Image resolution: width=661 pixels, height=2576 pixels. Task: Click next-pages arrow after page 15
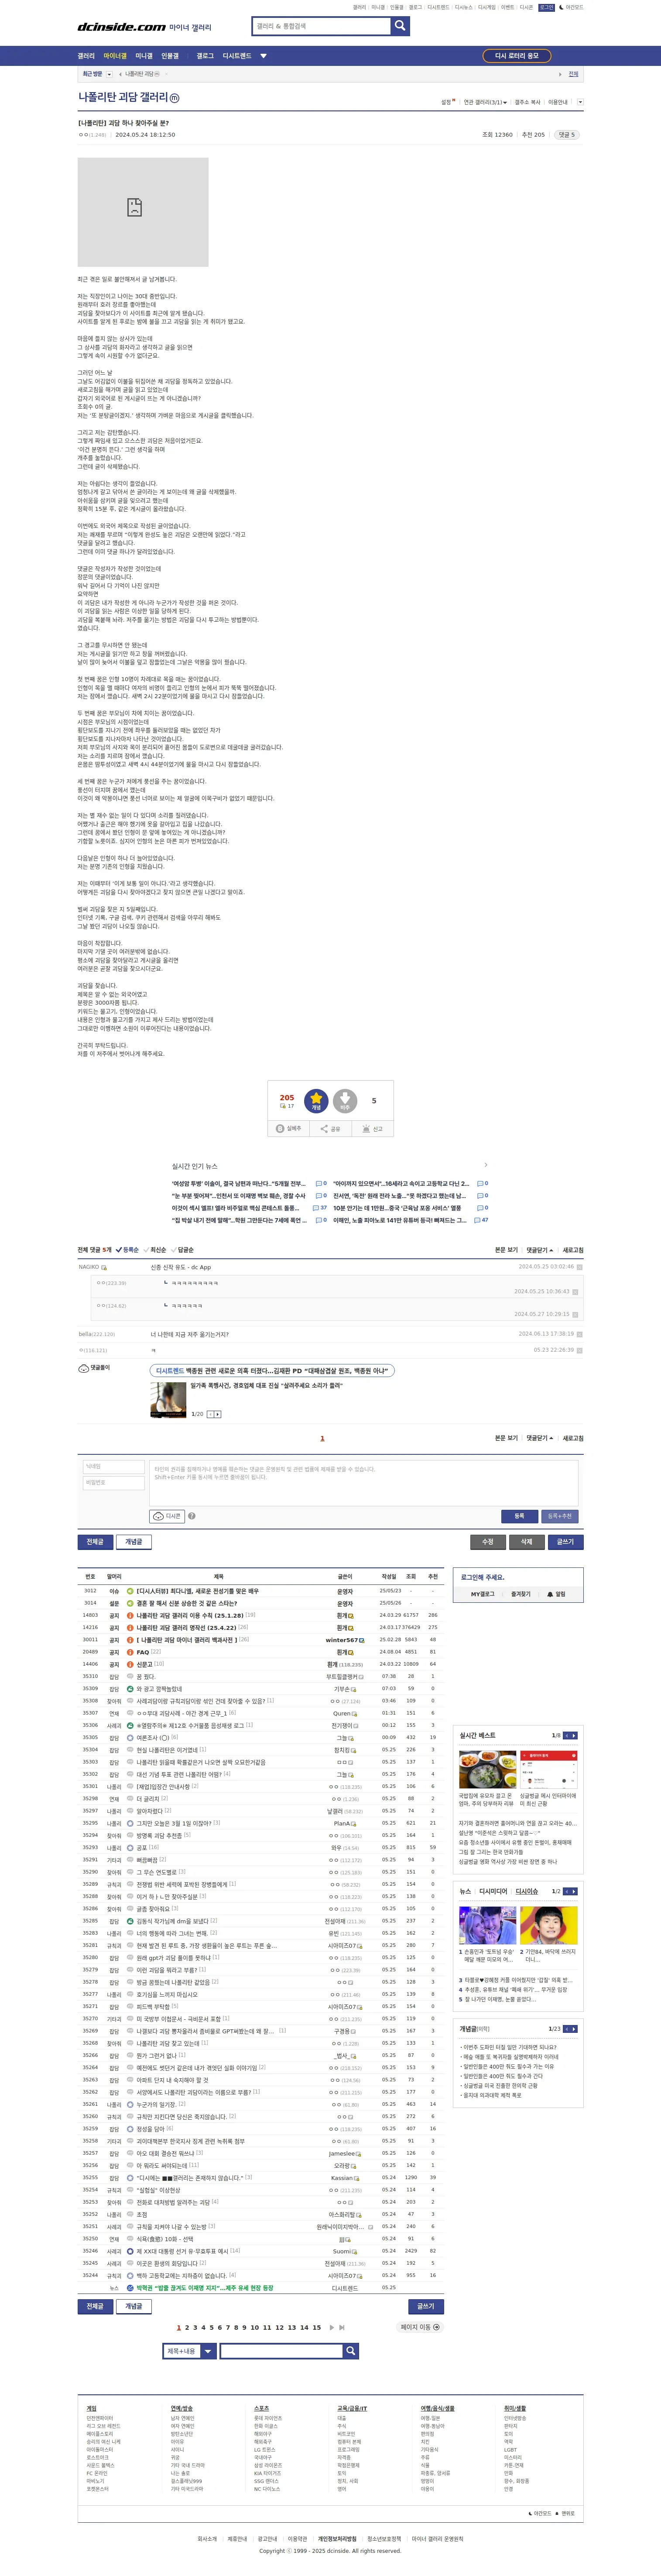pos(331,2327)
